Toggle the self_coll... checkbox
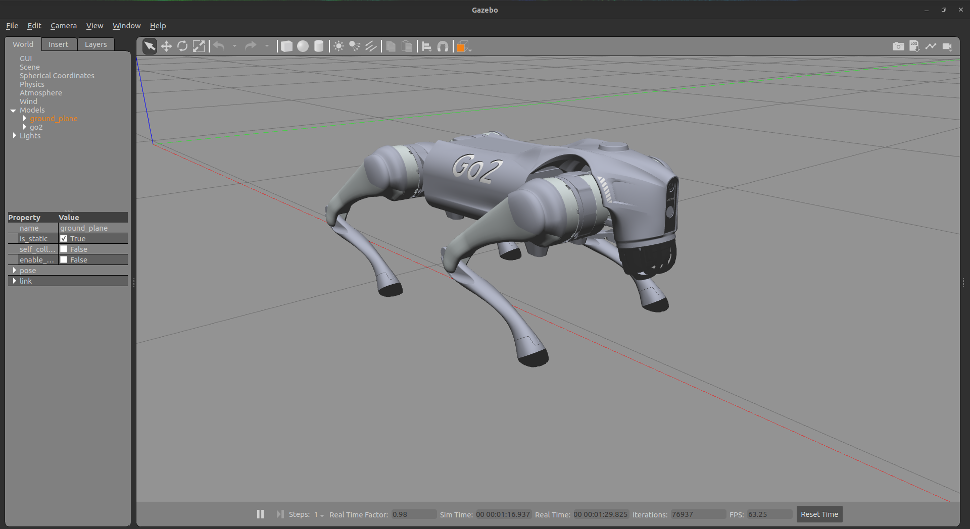The width and height of the screenshot is (970, 529). 64,249
